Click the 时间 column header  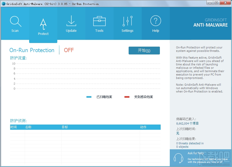tap(13, 127)
